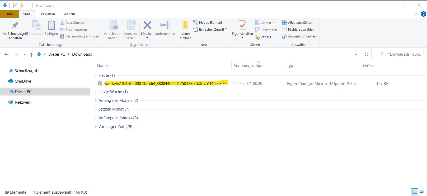The height and width of the screenshot is (196, 427).
Task: Collapse the ribbon with chevron
Action: pos(416,14)
